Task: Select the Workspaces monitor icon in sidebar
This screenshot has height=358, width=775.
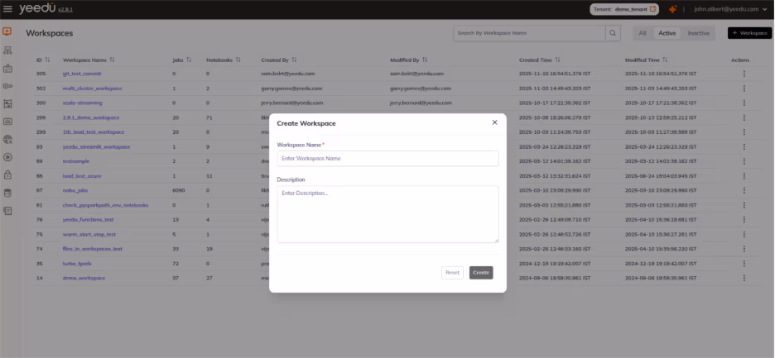Action: point(7,32)
